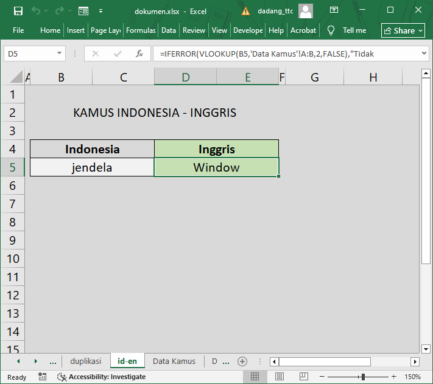Select column D header
This screenshot has width=433, height=384.
click(185, 77)
